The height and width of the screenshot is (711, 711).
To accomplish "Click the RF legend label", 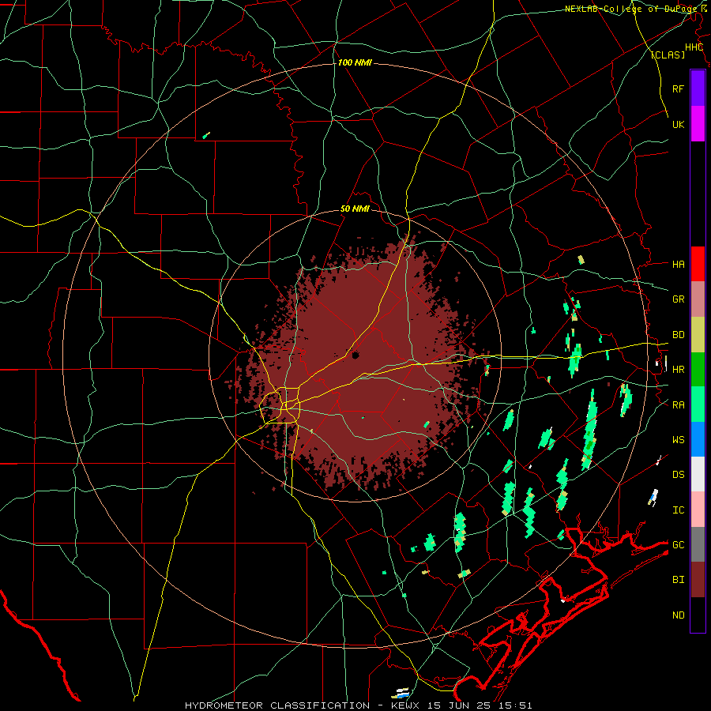I will click(678, 88).
